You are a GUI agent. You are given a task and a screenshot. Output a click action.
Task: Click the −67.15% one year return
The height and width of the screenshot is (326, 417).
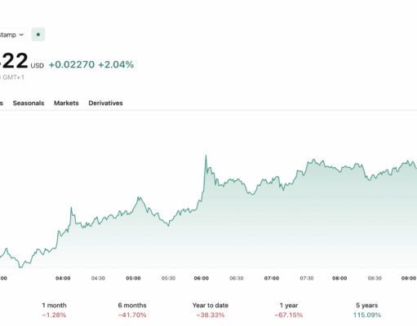click(x=289, y=315)
